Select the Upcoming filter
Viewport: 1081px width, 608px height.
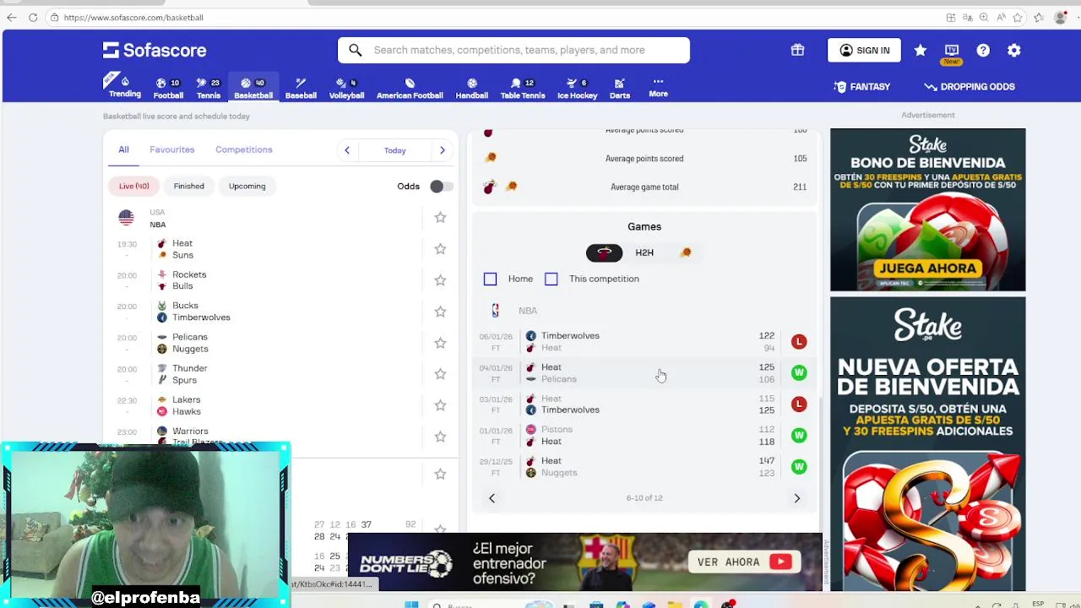pyautogui.click(x=247, y=186)
